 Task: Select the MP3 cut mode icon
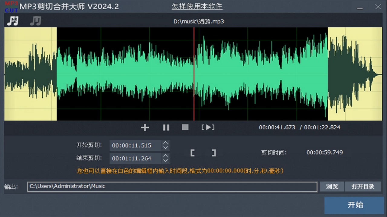point(12,21)
